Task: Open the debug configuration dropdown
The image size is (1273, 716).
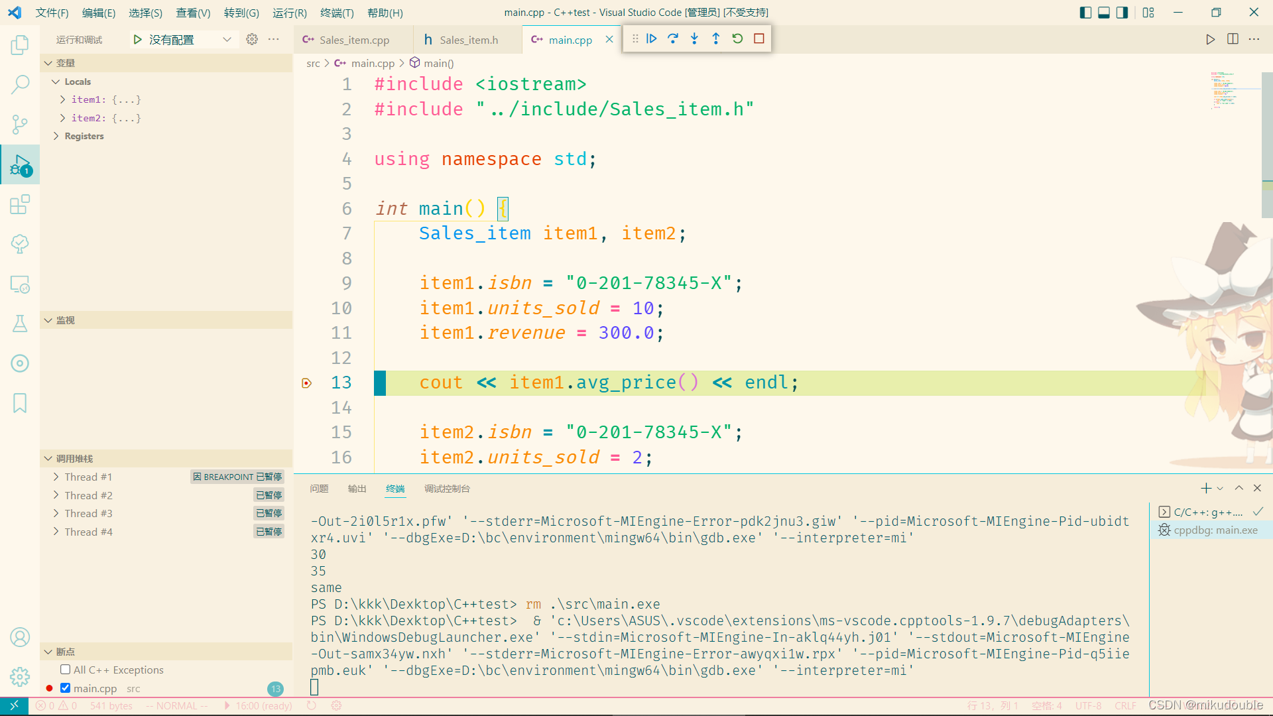Action: pyautogui.click(x=227, y=40)
